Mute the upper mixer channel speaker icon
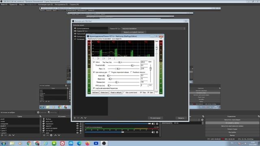260x146 pixels. [153, 124]
